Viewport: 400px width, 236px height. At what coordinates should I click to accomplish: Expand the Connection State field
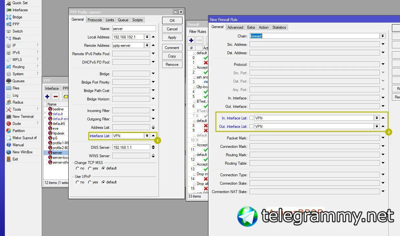383,183
